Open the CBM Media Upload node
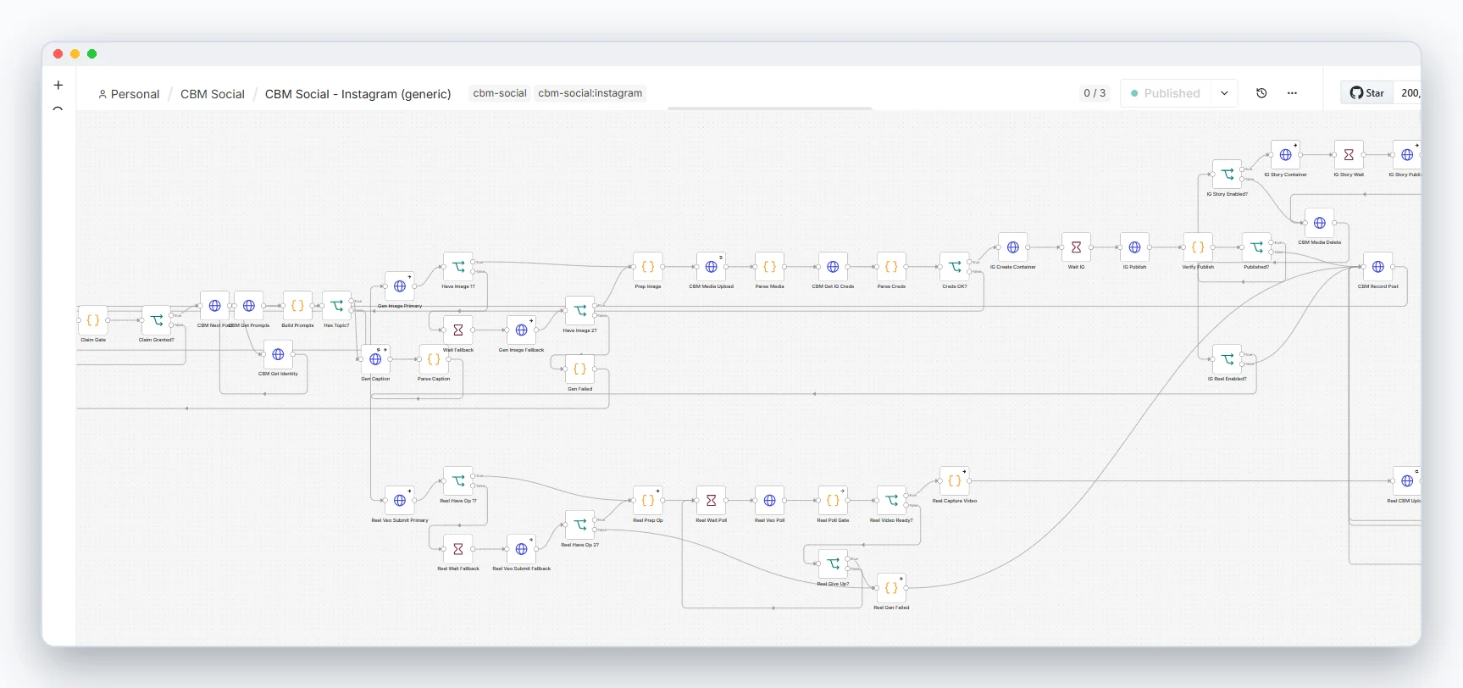 tap(712, 267)
